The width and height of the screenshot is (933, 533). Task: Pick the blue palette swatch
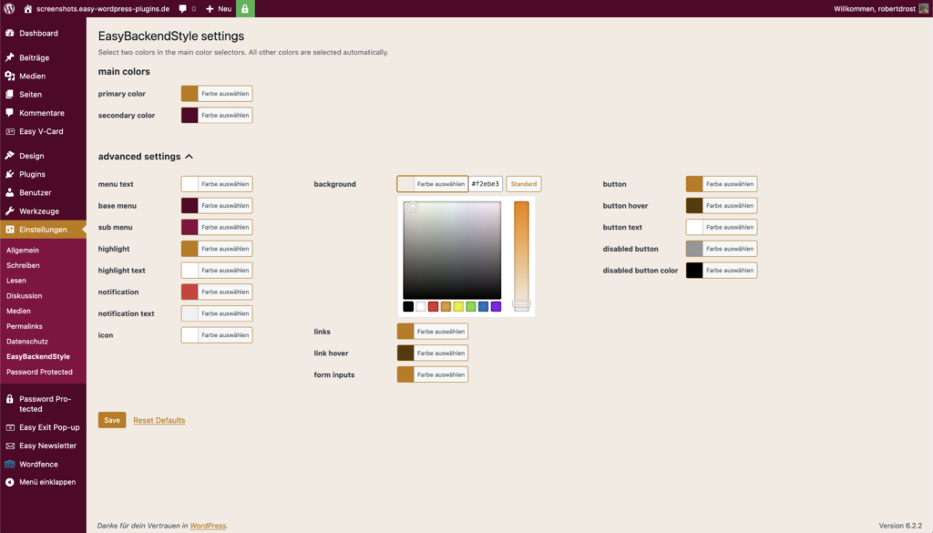tap(483, 306)
